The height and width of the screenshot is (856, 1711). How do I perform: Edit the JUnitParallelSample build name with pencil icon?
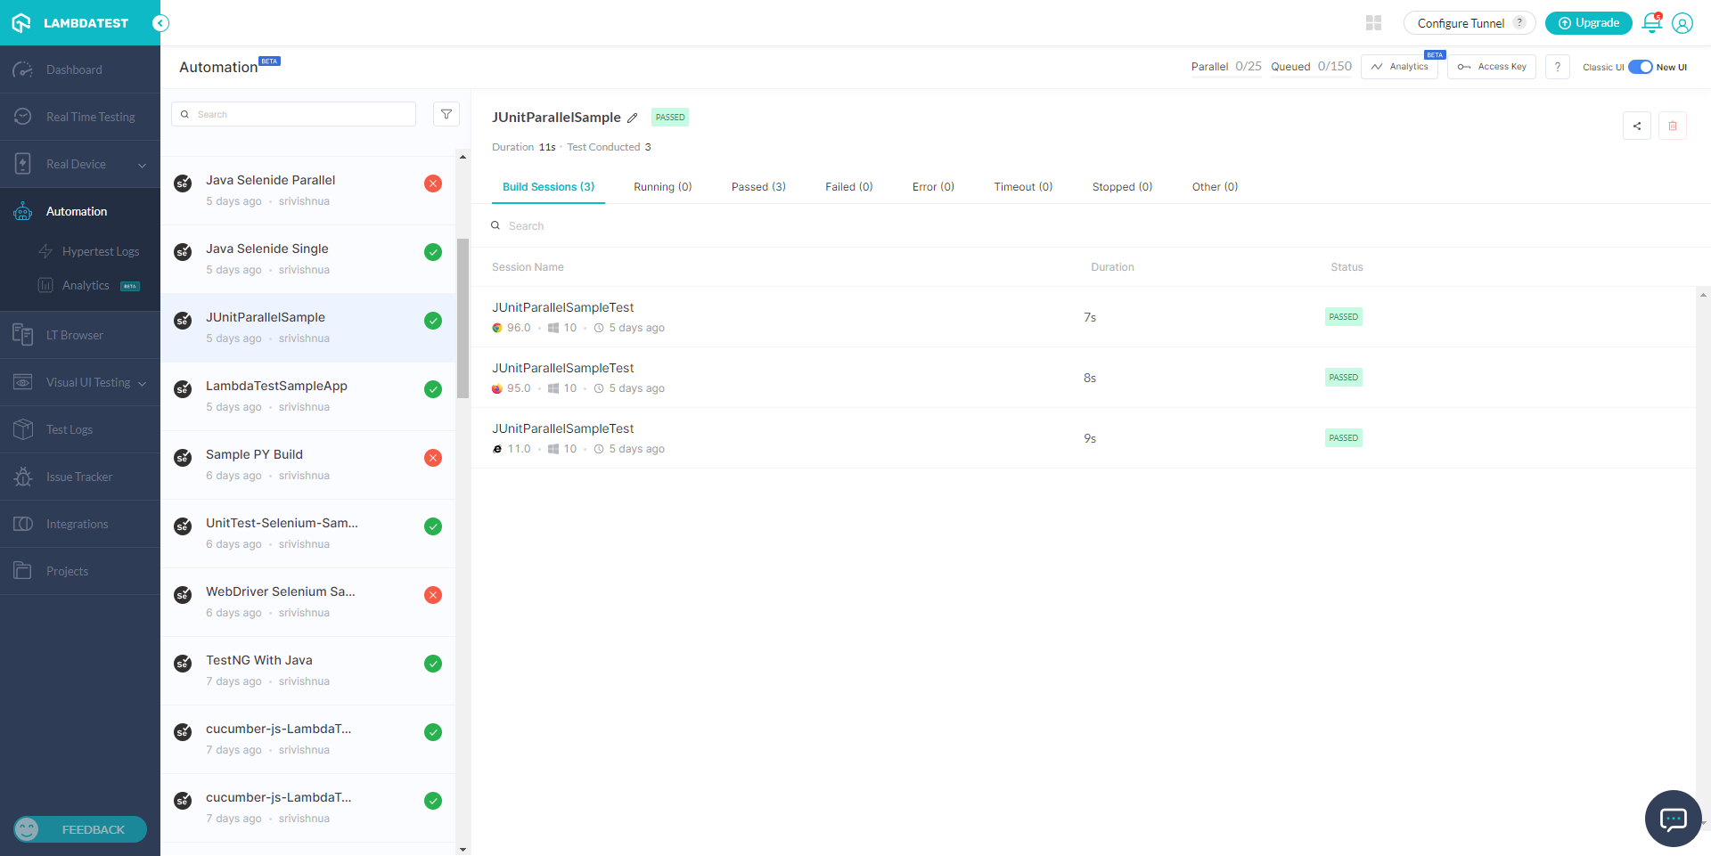(634, 118)
